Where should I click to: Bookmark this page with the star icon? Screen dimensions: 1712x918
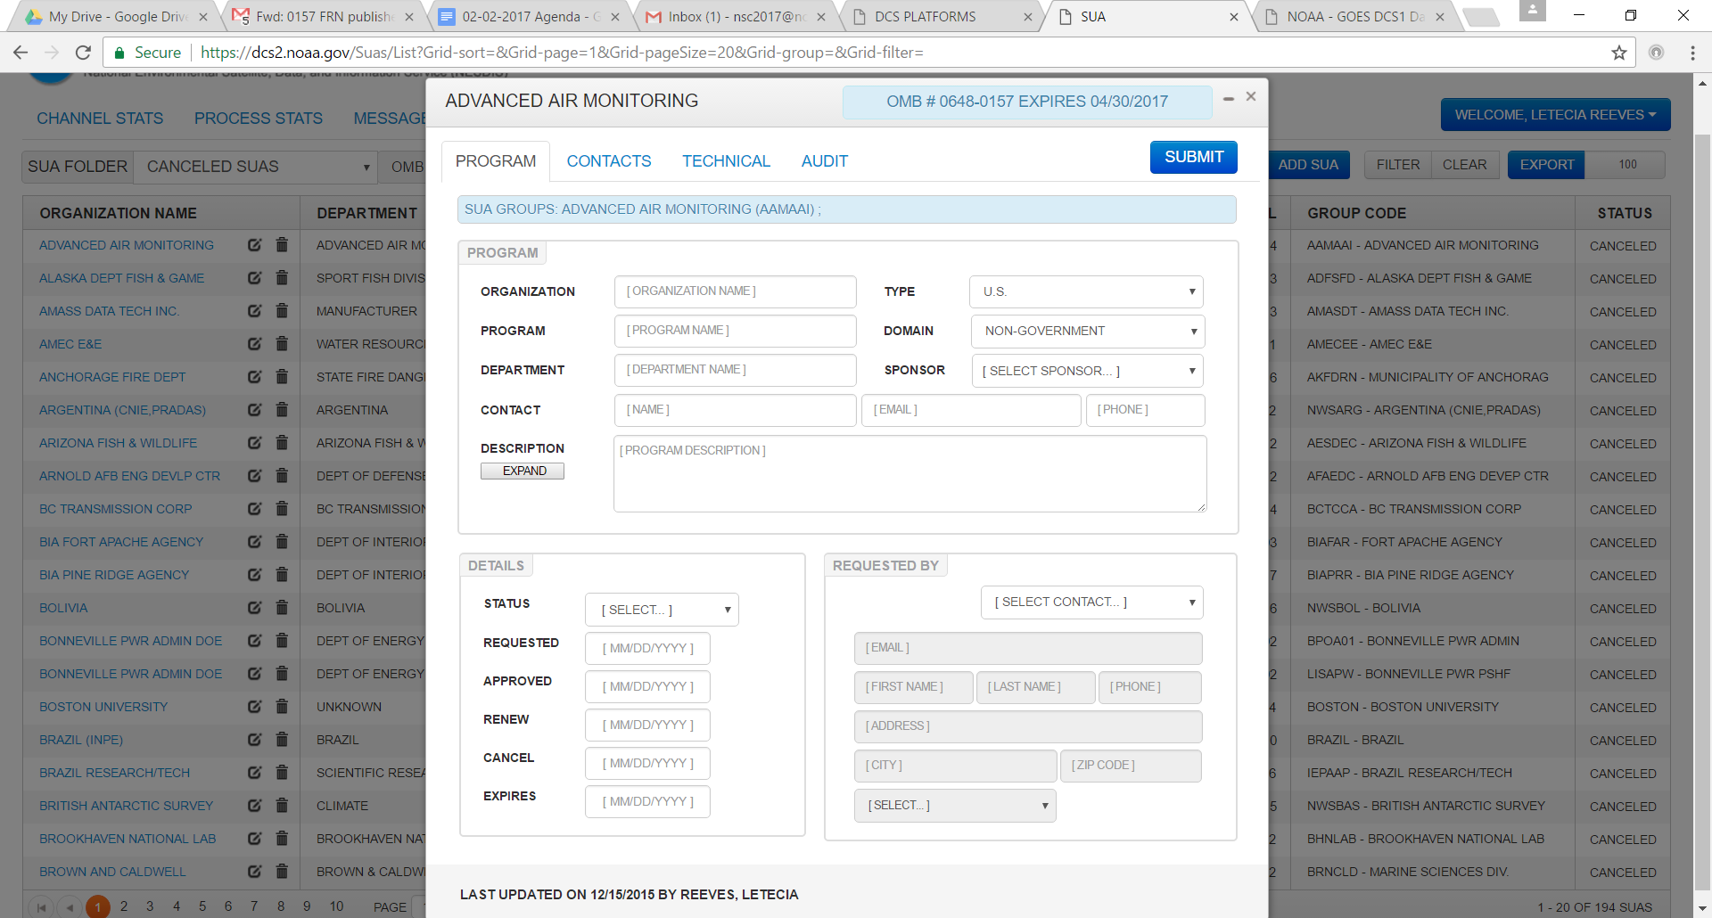click(1619, 53)
